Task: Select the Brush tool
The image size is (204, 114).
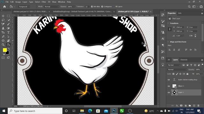Action: pos(8,24)
